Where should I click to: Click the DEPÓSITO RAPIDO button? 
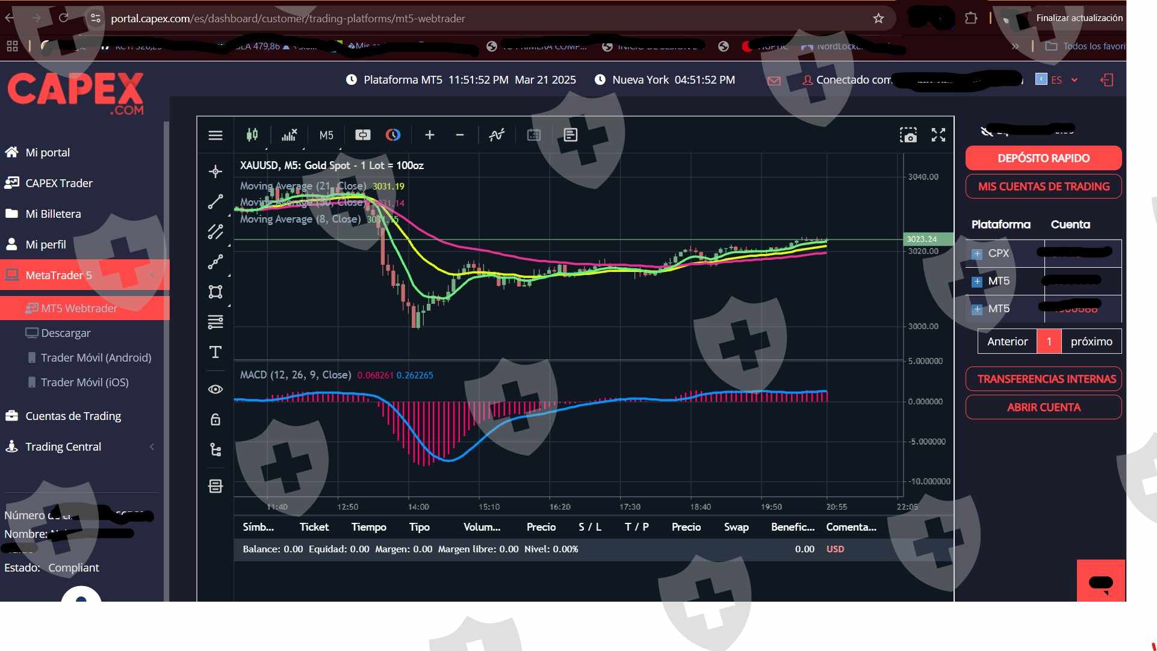1043,158
